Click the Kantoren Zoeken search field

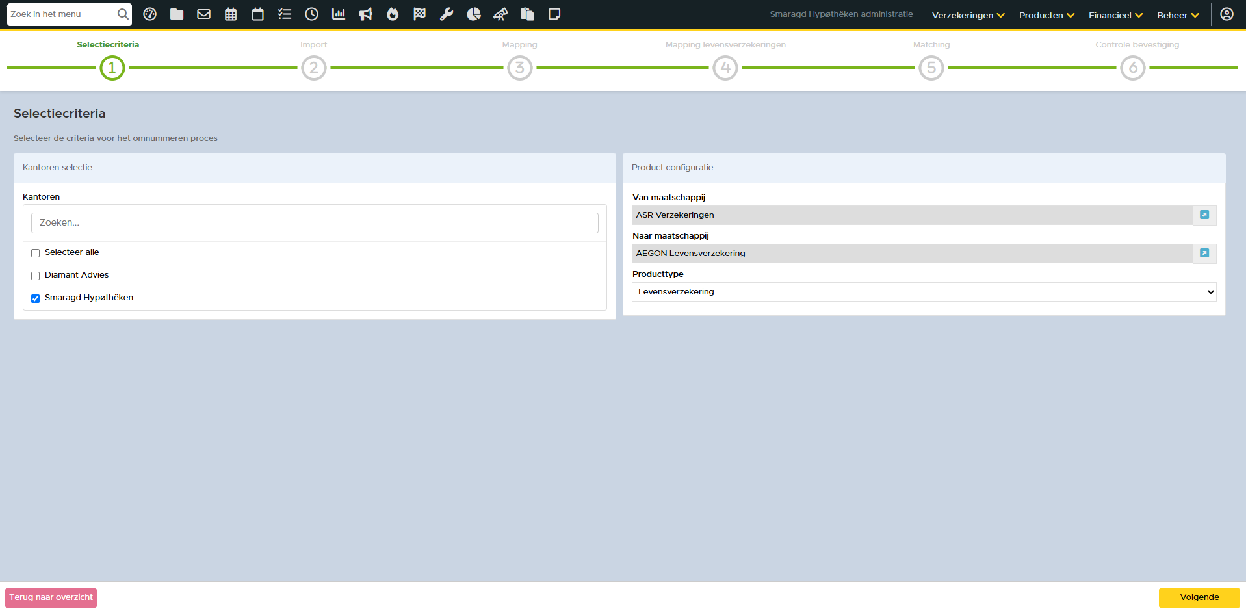[x=315, y=223]
